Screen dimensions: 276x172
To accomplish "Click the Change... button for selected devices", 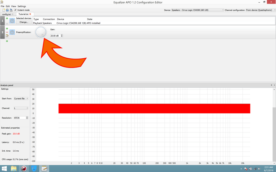I will pyautogui.click(x=24, y=22).
